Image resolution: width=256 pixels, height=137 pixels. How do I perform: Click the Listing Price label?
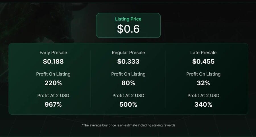128,19
